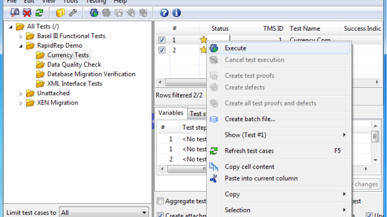Viewport: 387px width, 217px height.
Task: Click the TMS ID column header
Action: (x=259, y=28)
